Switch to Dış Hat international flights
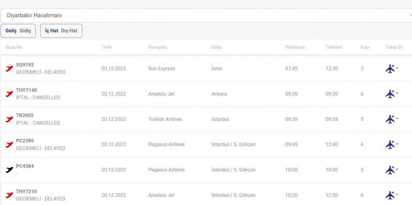 click(69, 31)
